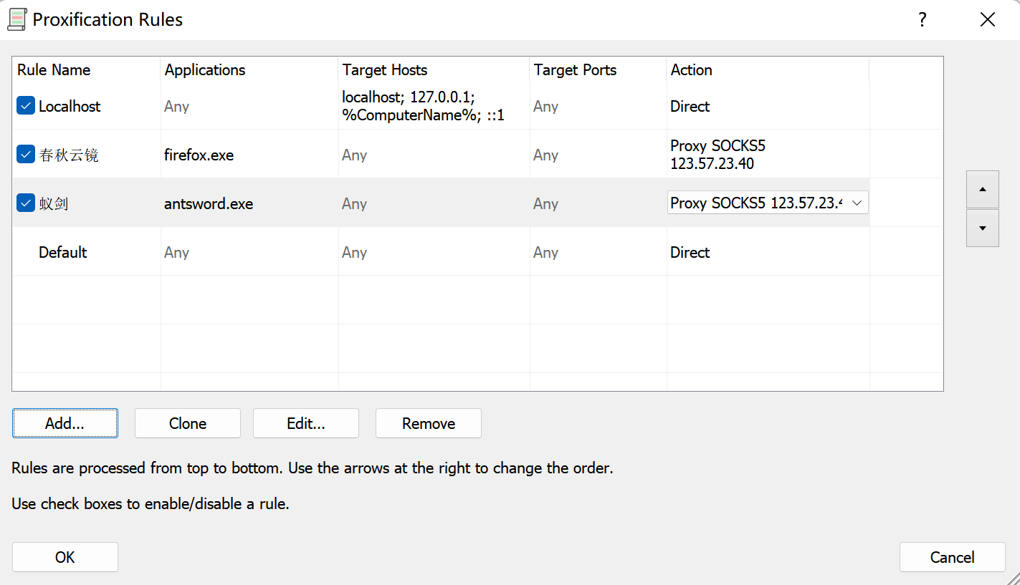Image resolution: width=1020 pixels, height=585 pixels.
Task: Click the move rule down arrow
Action: click(x=982, y=228)
